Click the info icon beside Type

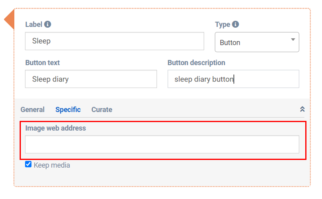point(235,24)
